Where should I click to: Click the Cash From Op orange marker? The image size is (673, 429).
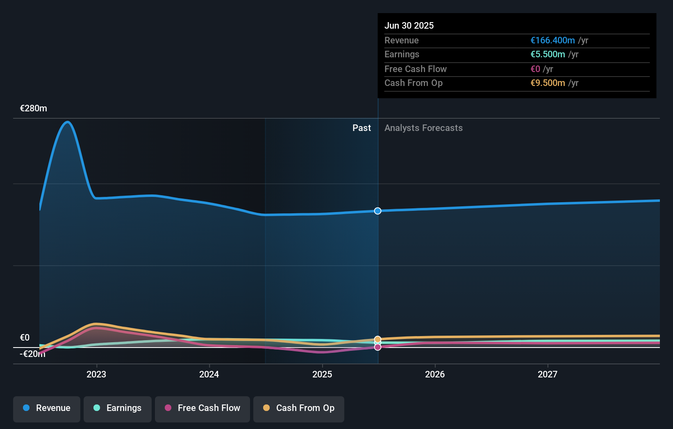click(377, 339)
